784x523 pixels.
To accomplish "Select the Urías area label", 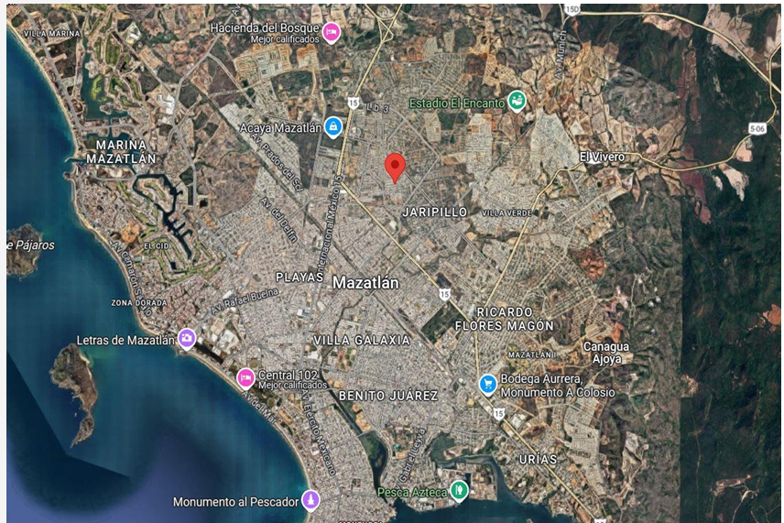I will [x=538, y=459].
